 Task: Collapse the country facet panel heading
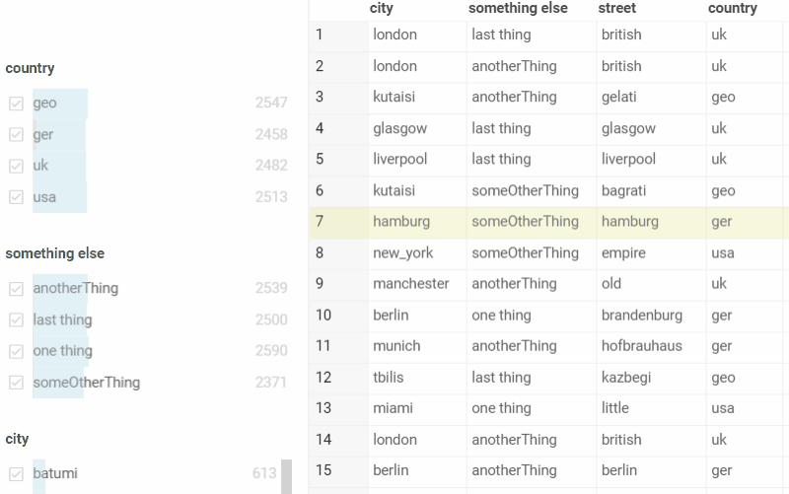coord(30,68)
